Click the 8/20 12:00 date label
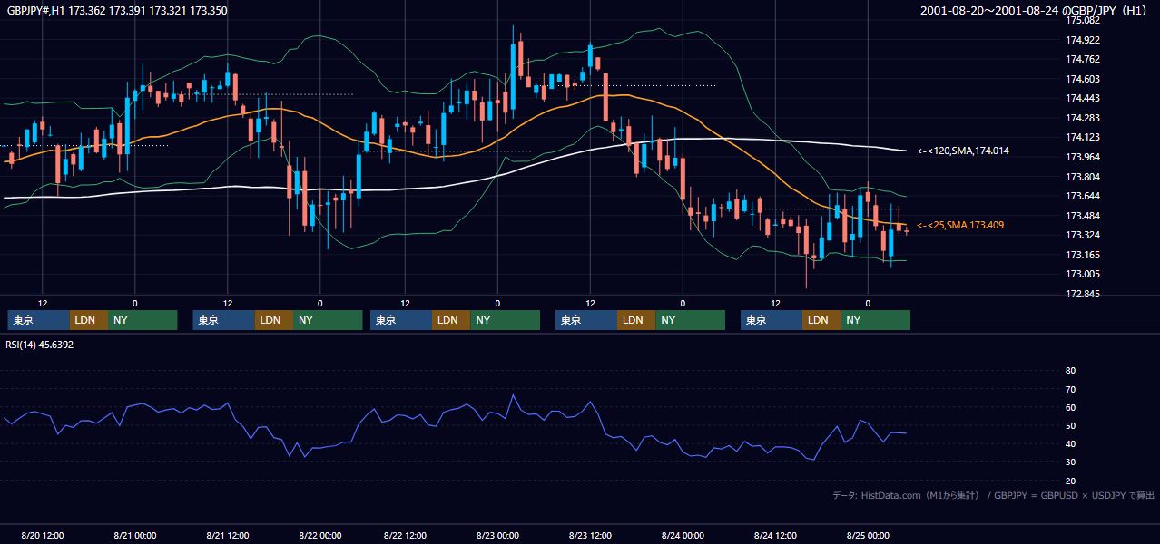This screenshot has height=544, width=1160. pos(42,536)
